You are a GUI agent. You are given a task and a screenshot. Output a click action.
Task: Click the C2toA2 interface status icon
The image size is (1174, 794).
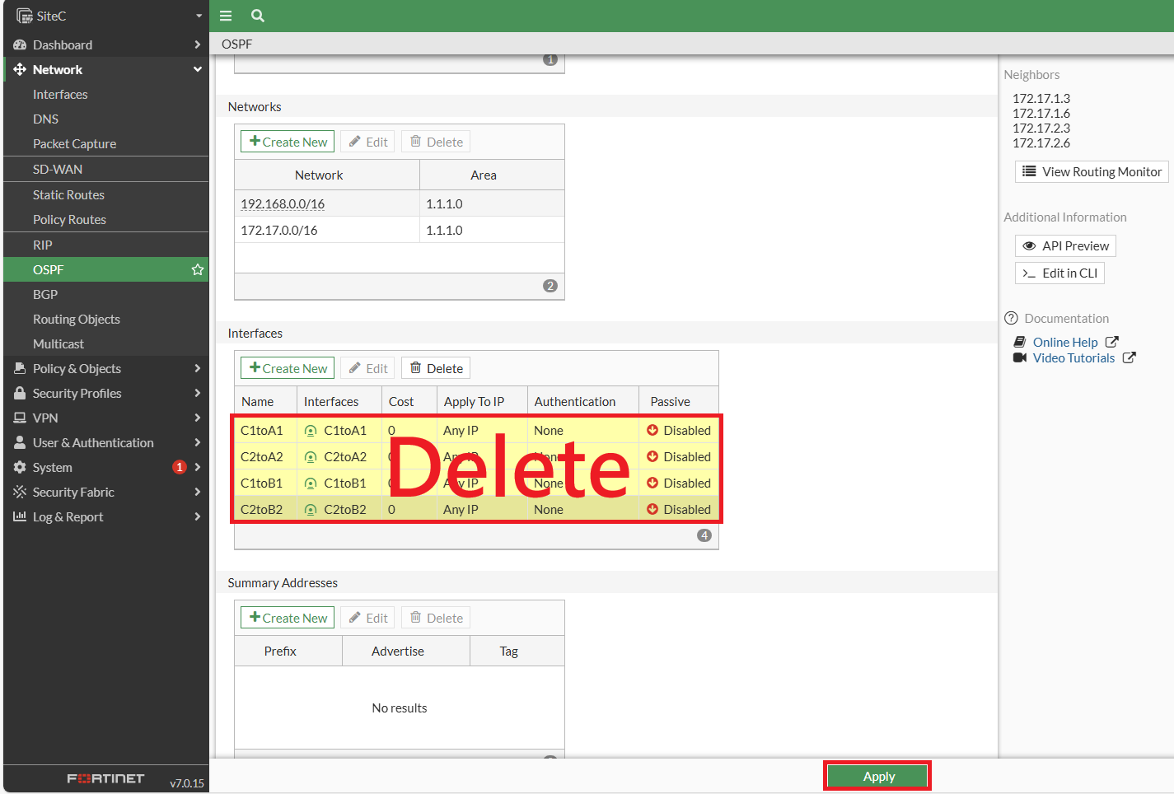click(311, 457)
